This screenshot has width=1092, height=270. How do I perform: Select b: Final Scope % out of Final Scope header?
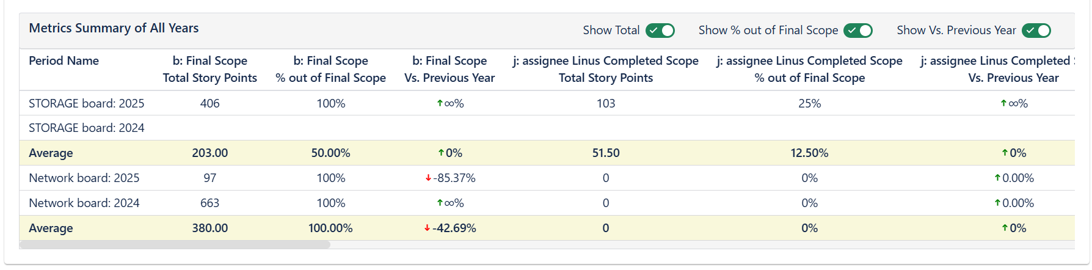330,70
